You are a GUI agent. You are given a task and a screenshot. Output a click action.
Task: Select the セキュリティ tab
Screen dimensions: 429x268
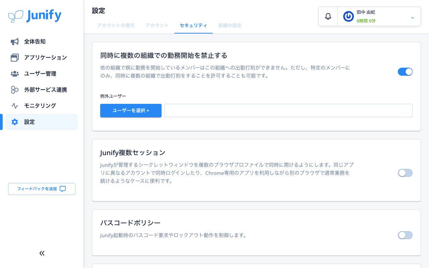[193, 25]
